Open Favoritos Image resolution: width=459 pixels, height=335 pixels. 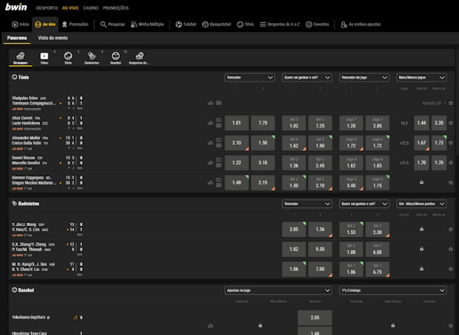tap(318, 25)
